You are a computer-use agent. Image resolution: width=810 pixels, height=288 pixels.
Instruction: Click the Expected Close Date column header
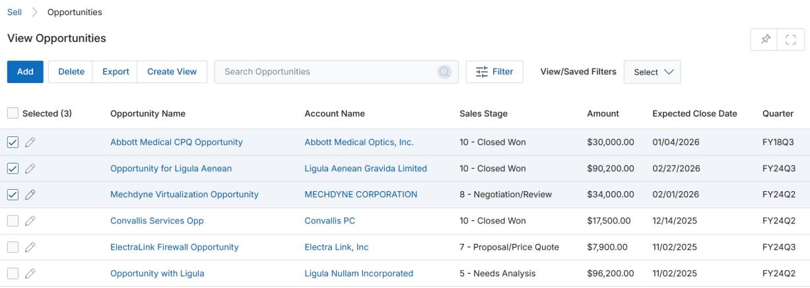(x=694, y=113)
